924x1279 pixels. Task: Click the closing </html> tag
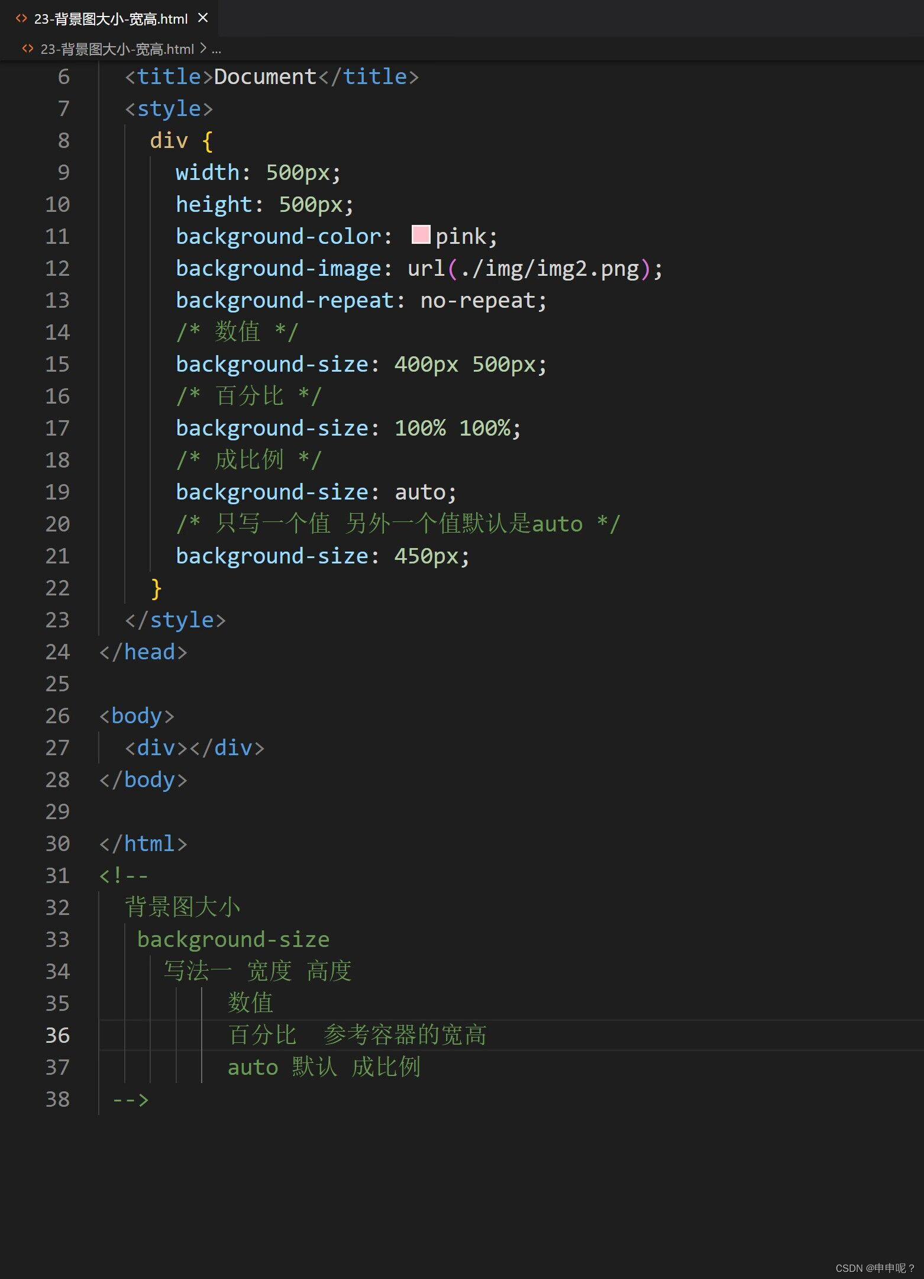[143, 844]
